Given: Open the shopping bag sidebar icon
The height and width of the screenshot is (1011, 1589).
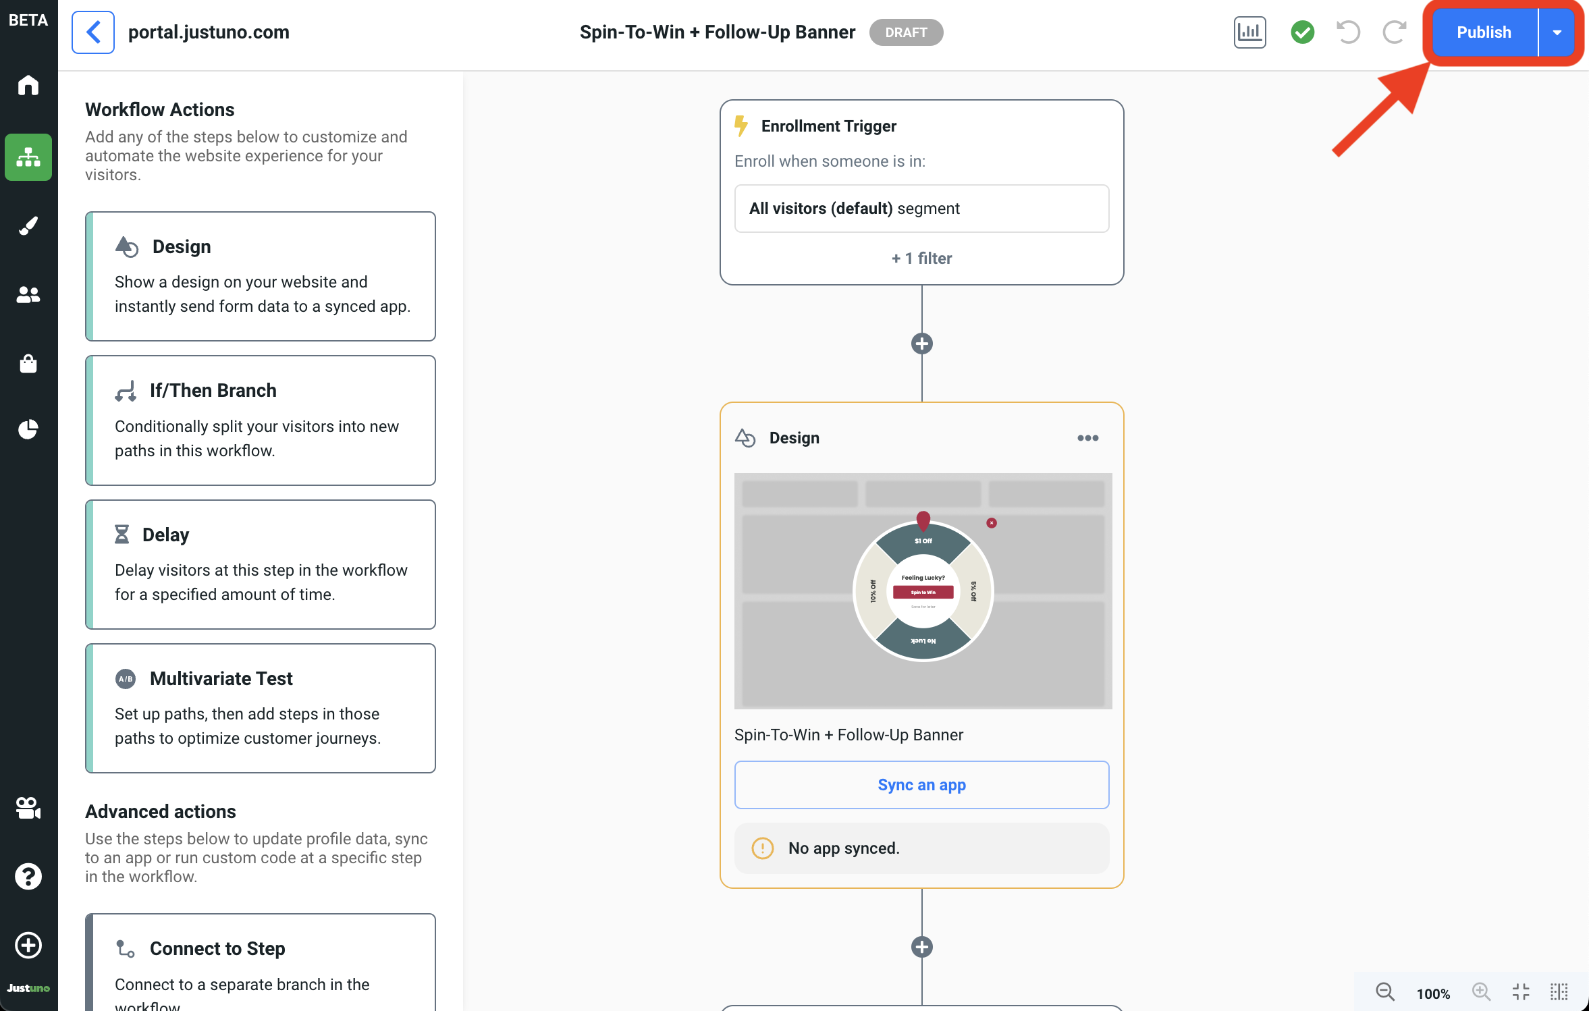Looking at the screenshot, I should tap(28, 364).
